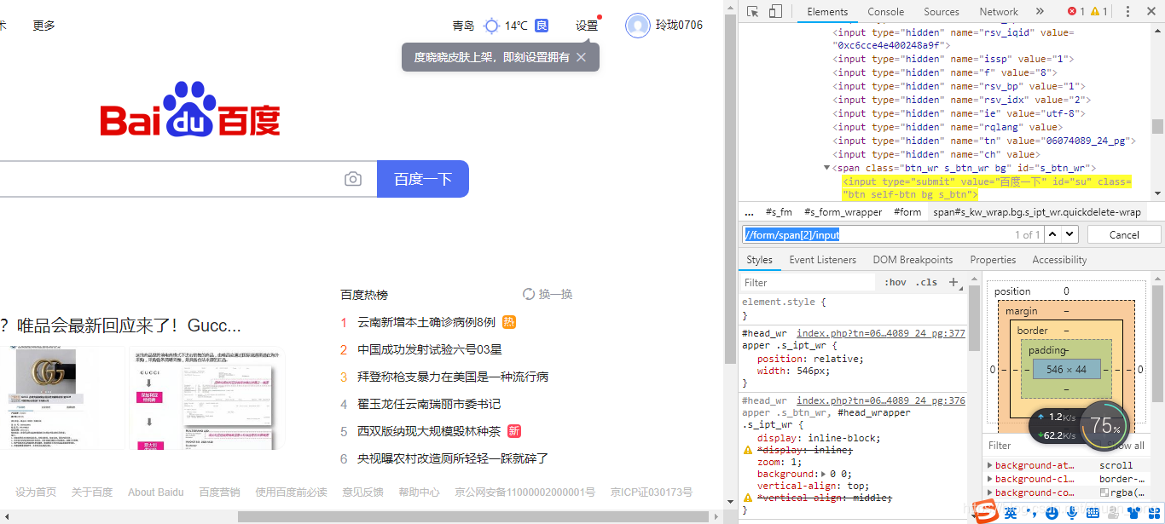Collapse the span#s_btn_wr node
The image size is (1165, 524).
pyautogui.click(x=826, y=168)
